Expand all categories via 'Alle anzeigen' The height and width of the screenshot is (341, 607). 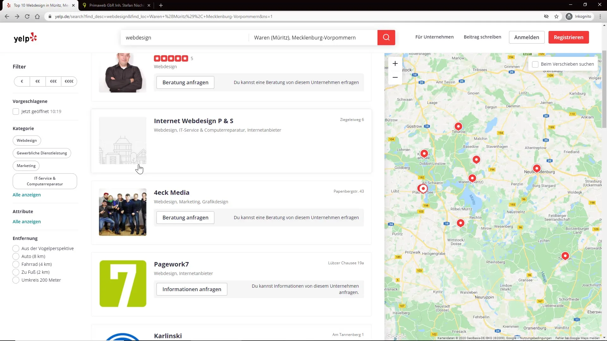[27, 195]
